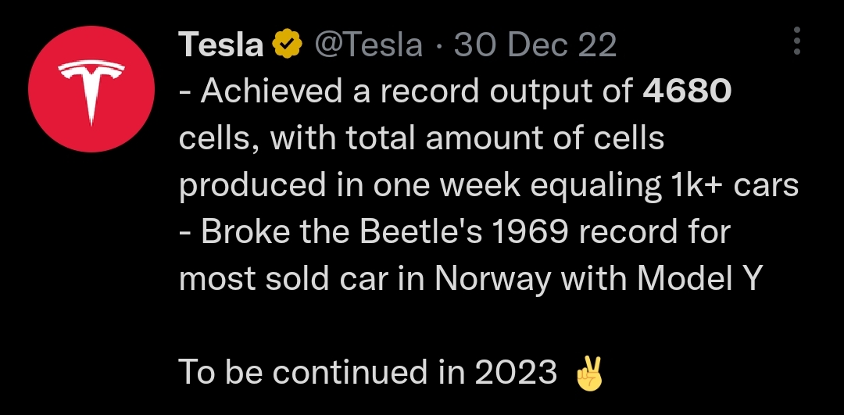Click the bold 4680 text
844x415 pixels.
pyautogui.click(x=686, y=92)
